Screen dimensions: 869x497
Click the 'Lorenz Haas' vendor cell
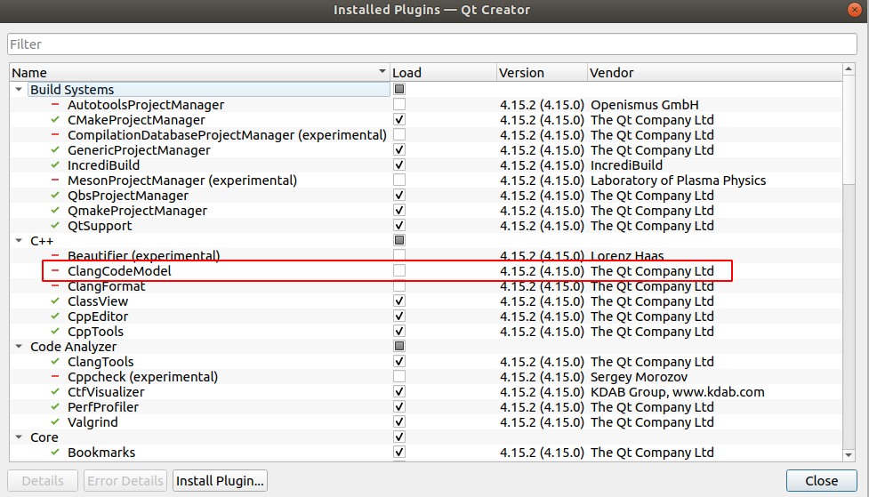627,255
